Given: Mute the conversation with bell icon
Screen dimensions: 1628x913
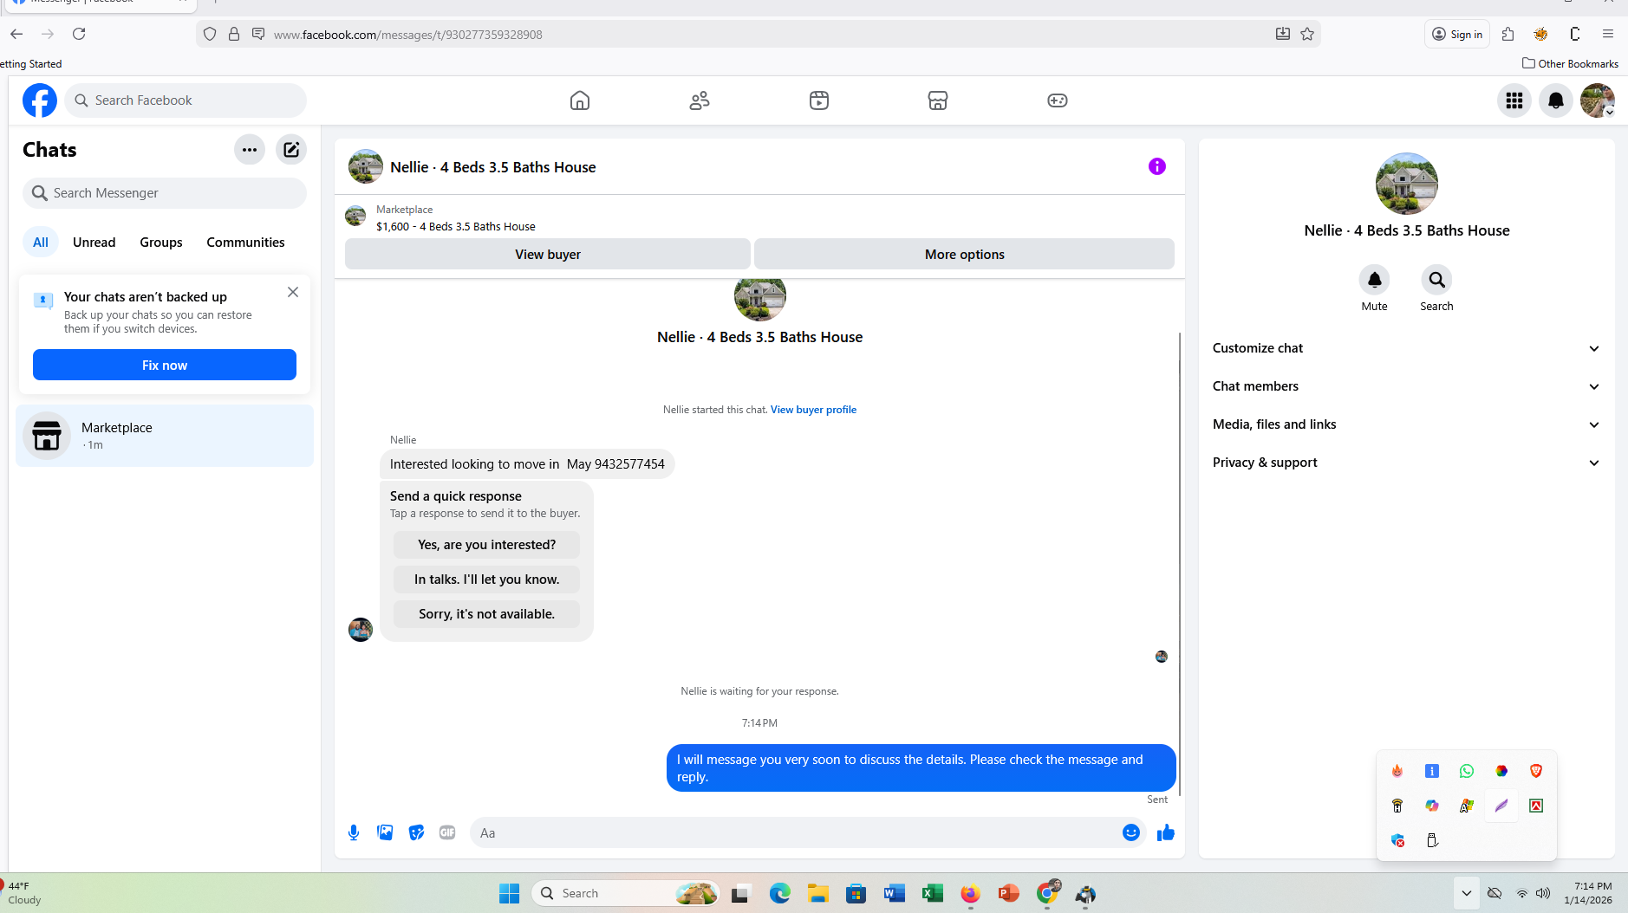Looking at the screenshot, I should [x=1375, y=280].
